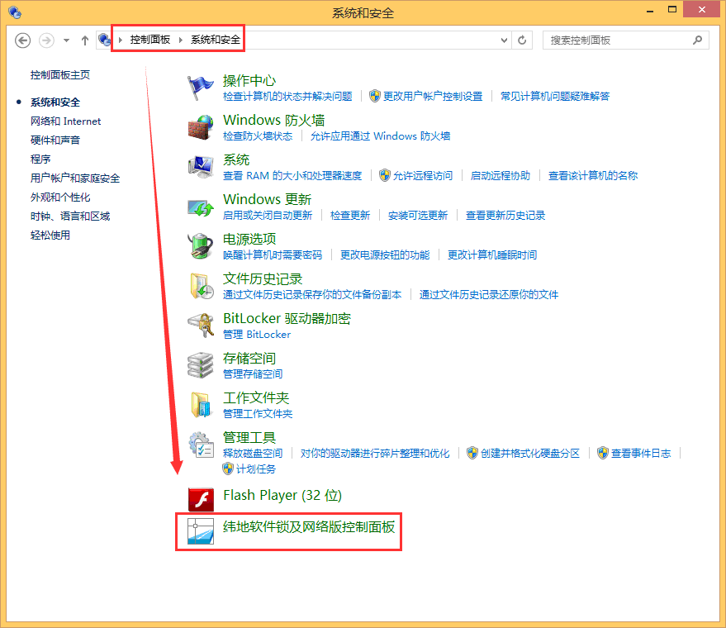726x628 pixels.
Task: Open the 管理工具 gear icon
Action: pyautogui.click(x=201, y=445)
